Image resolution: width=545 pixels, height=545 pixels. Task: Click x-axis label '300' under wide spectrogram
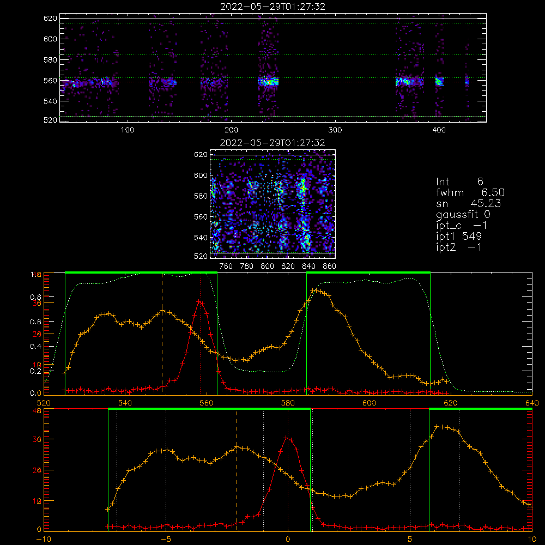(x=335, y=130)
